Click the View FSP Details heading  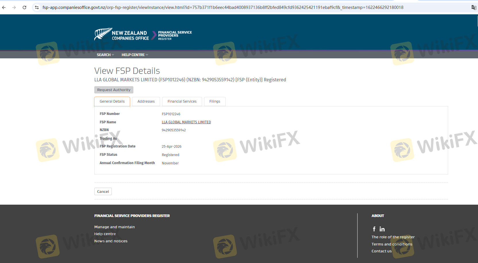coord(127,71)
